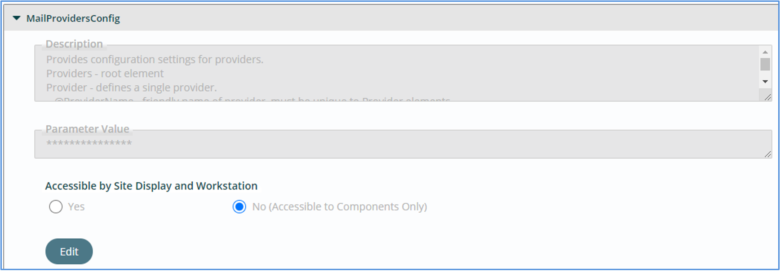Click the Description field legend label

click(x=74, y=44)
